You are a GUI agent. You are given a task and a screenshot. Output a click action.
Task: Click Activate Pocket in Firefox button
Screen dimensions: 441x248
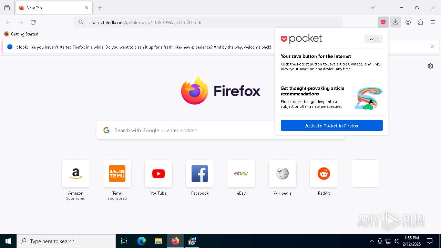pos(332,125)
